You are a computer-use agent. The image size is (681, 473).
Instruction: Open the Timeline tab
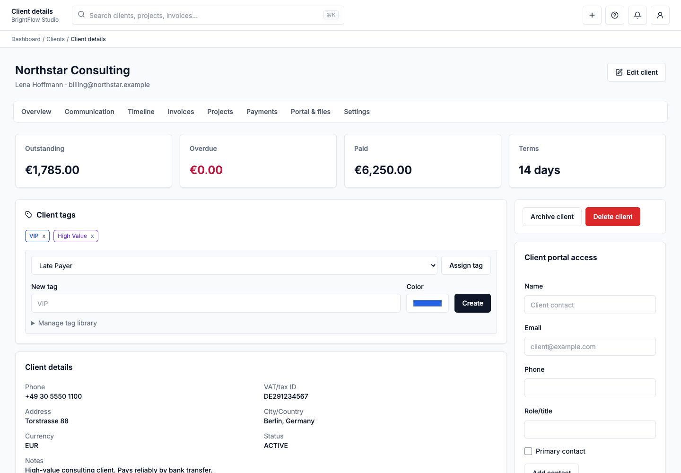(x=141, y=112)
